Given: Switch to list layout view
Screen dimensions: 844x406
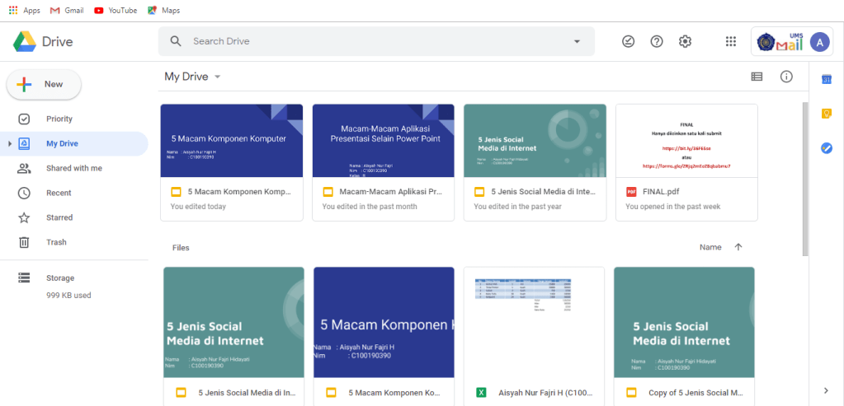Looking at the screenshot, I should point(757,77).
